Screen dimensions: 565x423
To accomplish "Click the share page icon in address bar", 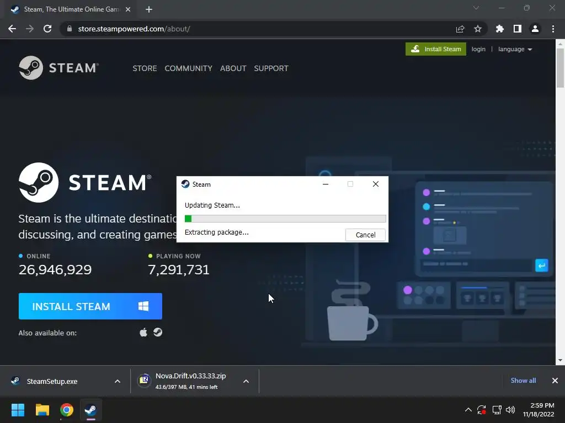I will tap(460, 29).
